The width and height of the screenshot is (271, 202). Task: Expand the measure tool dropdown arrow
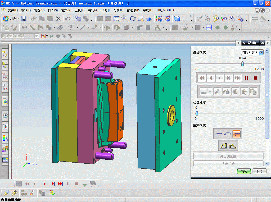210,91
